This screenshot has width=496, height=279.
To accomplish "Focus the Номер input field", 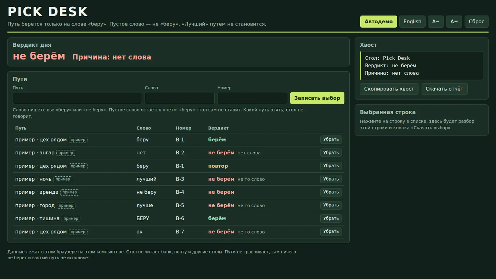I will (x=252, y=98).
